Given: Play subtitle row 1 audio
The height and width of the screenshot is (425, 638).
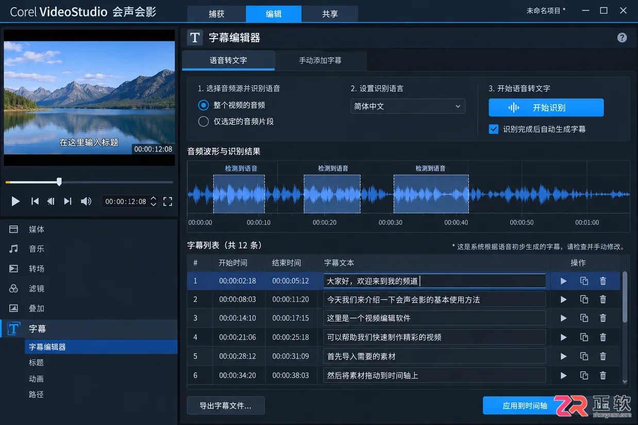Looking at the screenshot, I should click(563, 281).
